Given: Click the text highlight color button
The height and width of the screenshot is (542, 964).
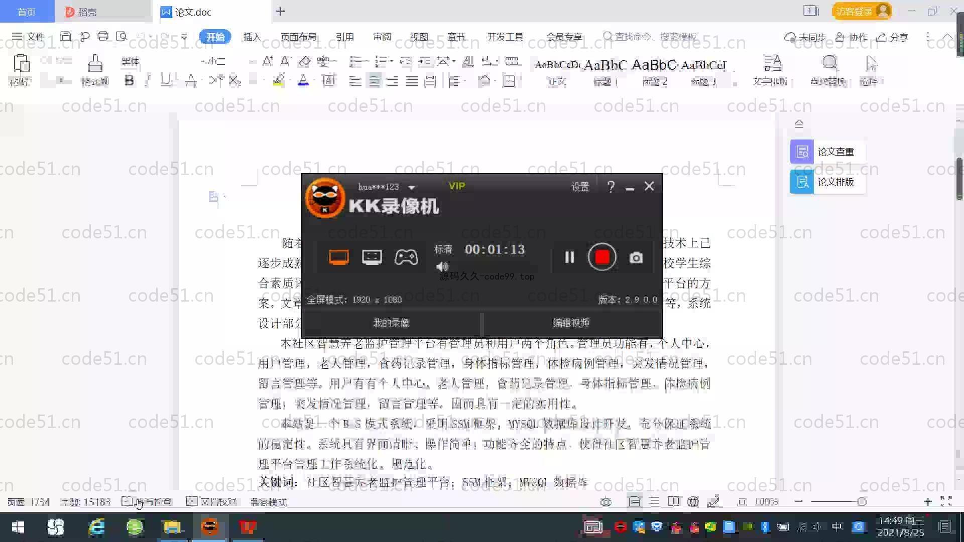Looking at the screenshot, I should [x=279, y=80].
